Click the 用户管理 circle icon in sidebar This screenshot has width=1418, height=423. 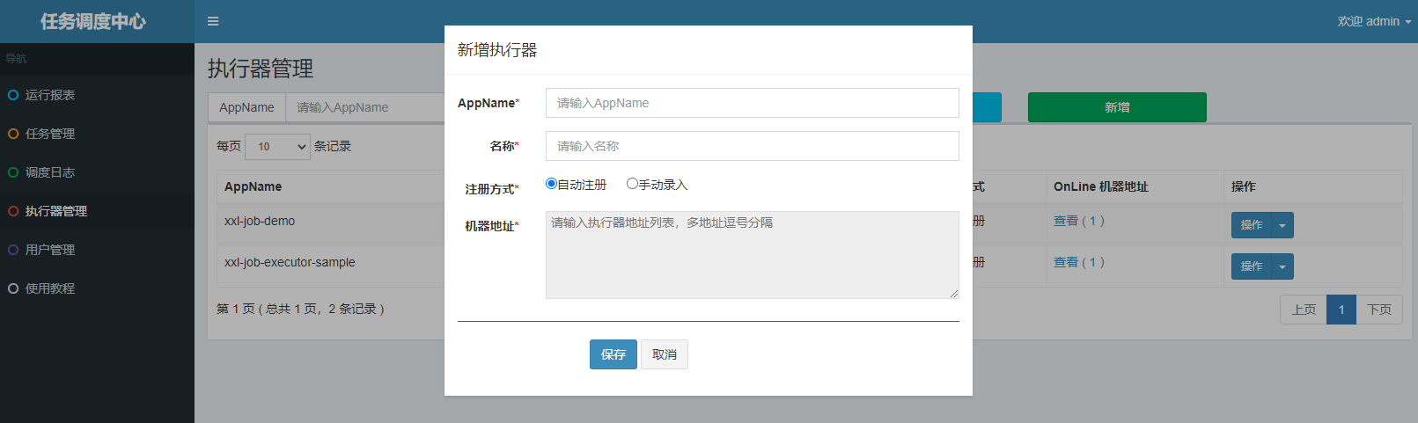pos(13,250)
